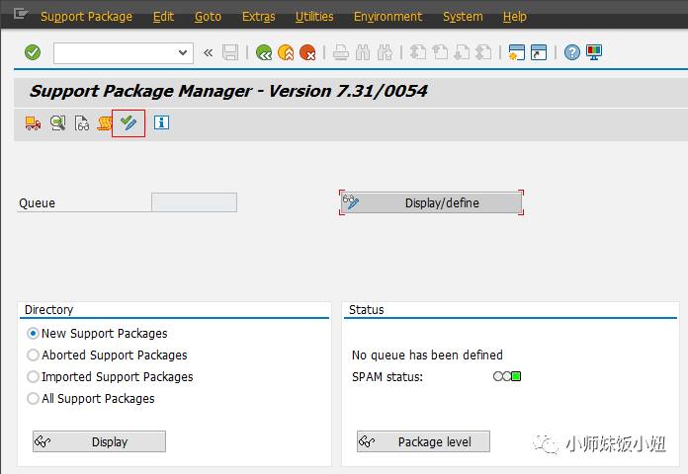Click the Create New Session icon
Viewport: 688px width, 474px height.
[x=516, y=52]
